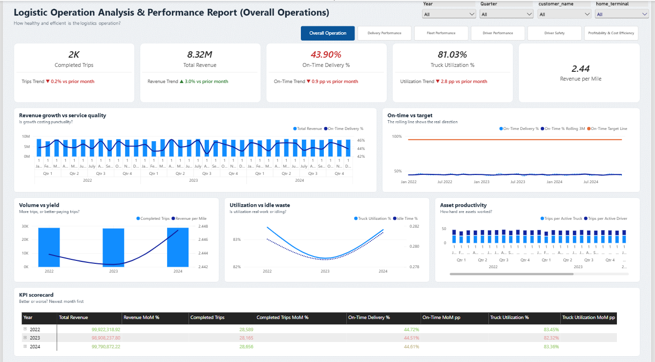Select the Trips per Active Driver legend entry
Screen dimensions: 655x362
pos(606,218)
